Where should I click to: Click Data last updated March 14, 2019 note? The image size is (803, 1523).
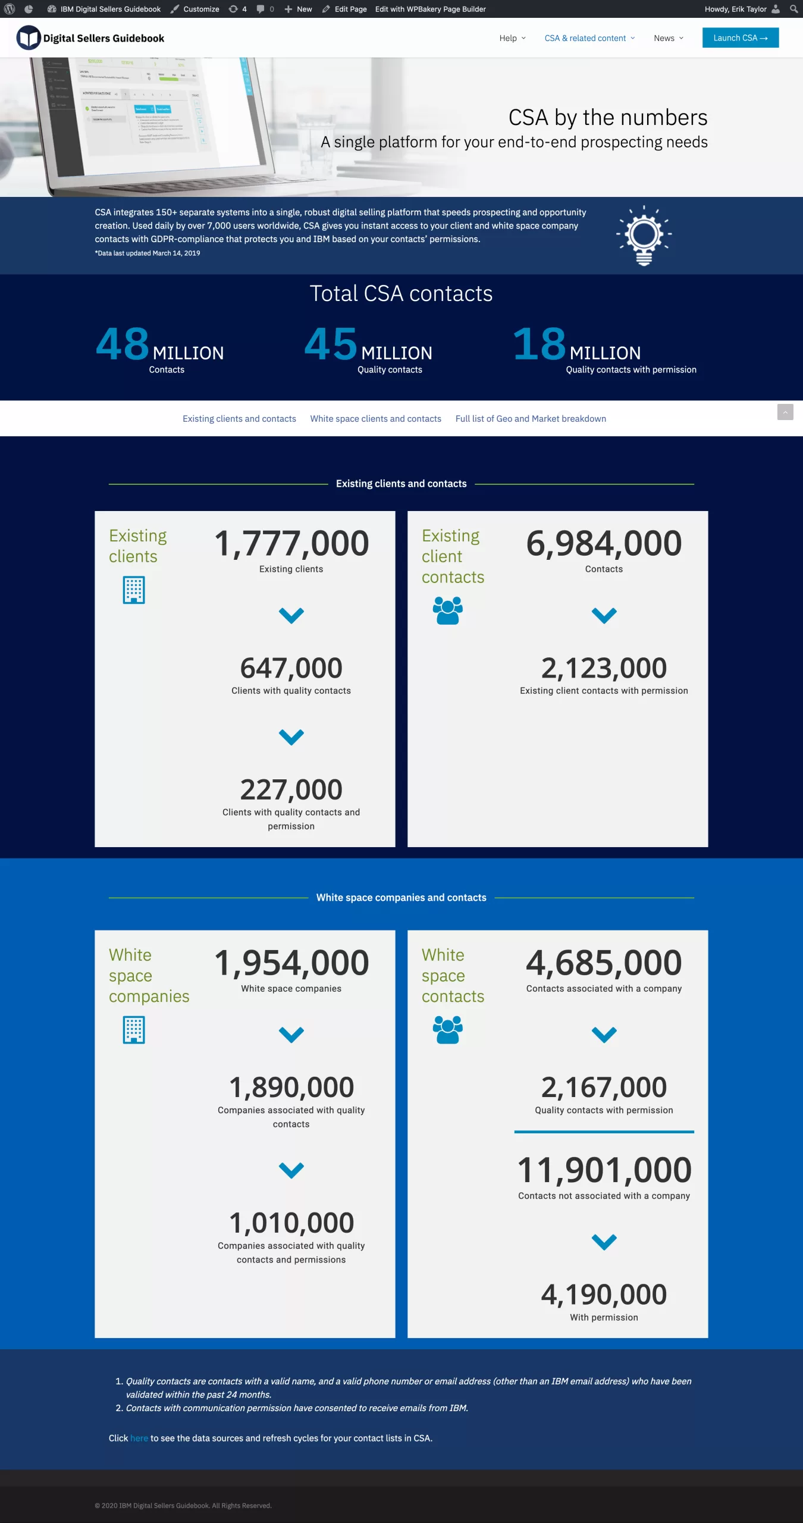(x=148, y=253)
